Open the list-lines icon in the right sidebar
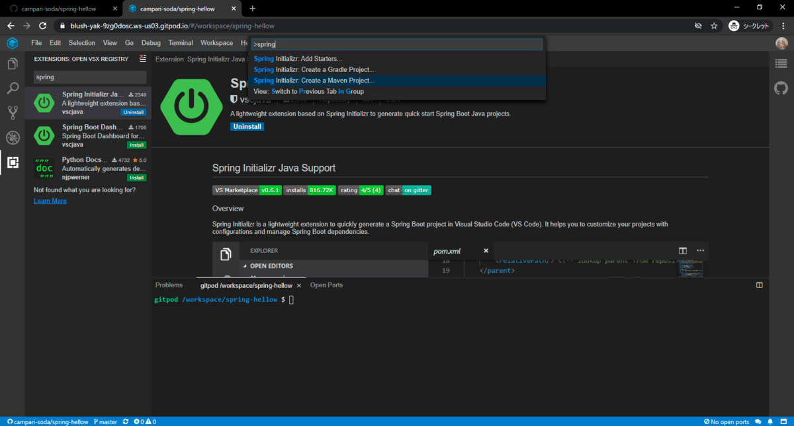This screenshot has width=794, height=426. [x=781, y=64]
